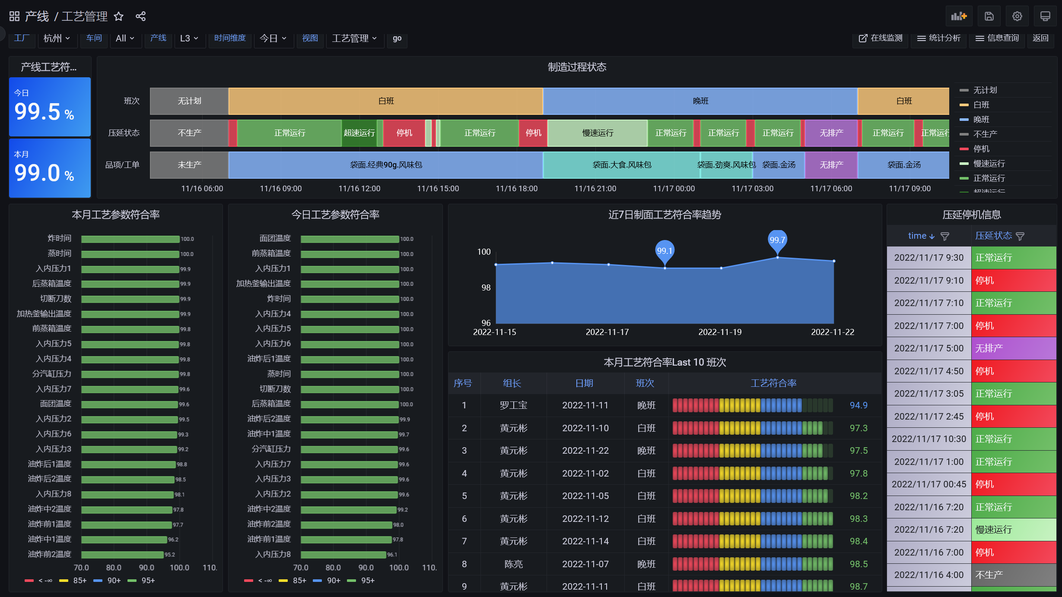Save the dashboard with disk icon
The width and height of the screenshot is (1062, 597).
989,16
